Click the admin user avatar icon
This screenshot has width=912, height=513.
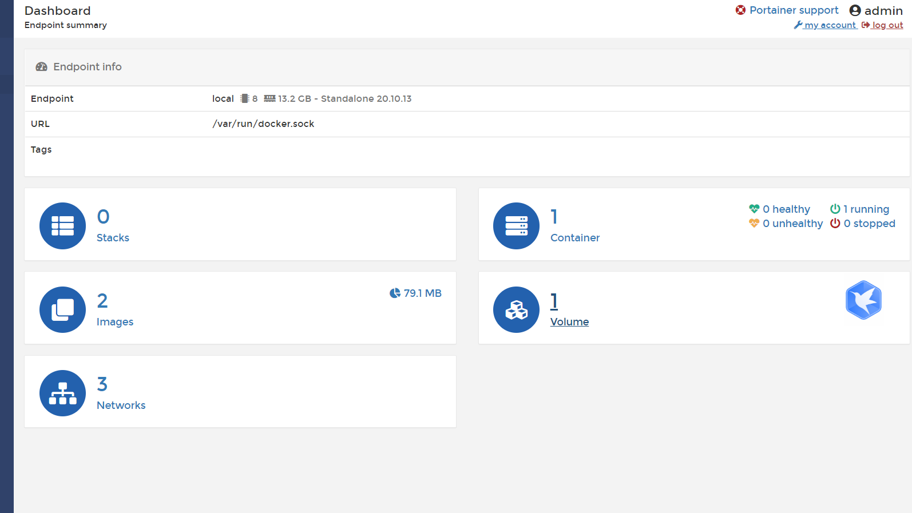tap(855, 10)
